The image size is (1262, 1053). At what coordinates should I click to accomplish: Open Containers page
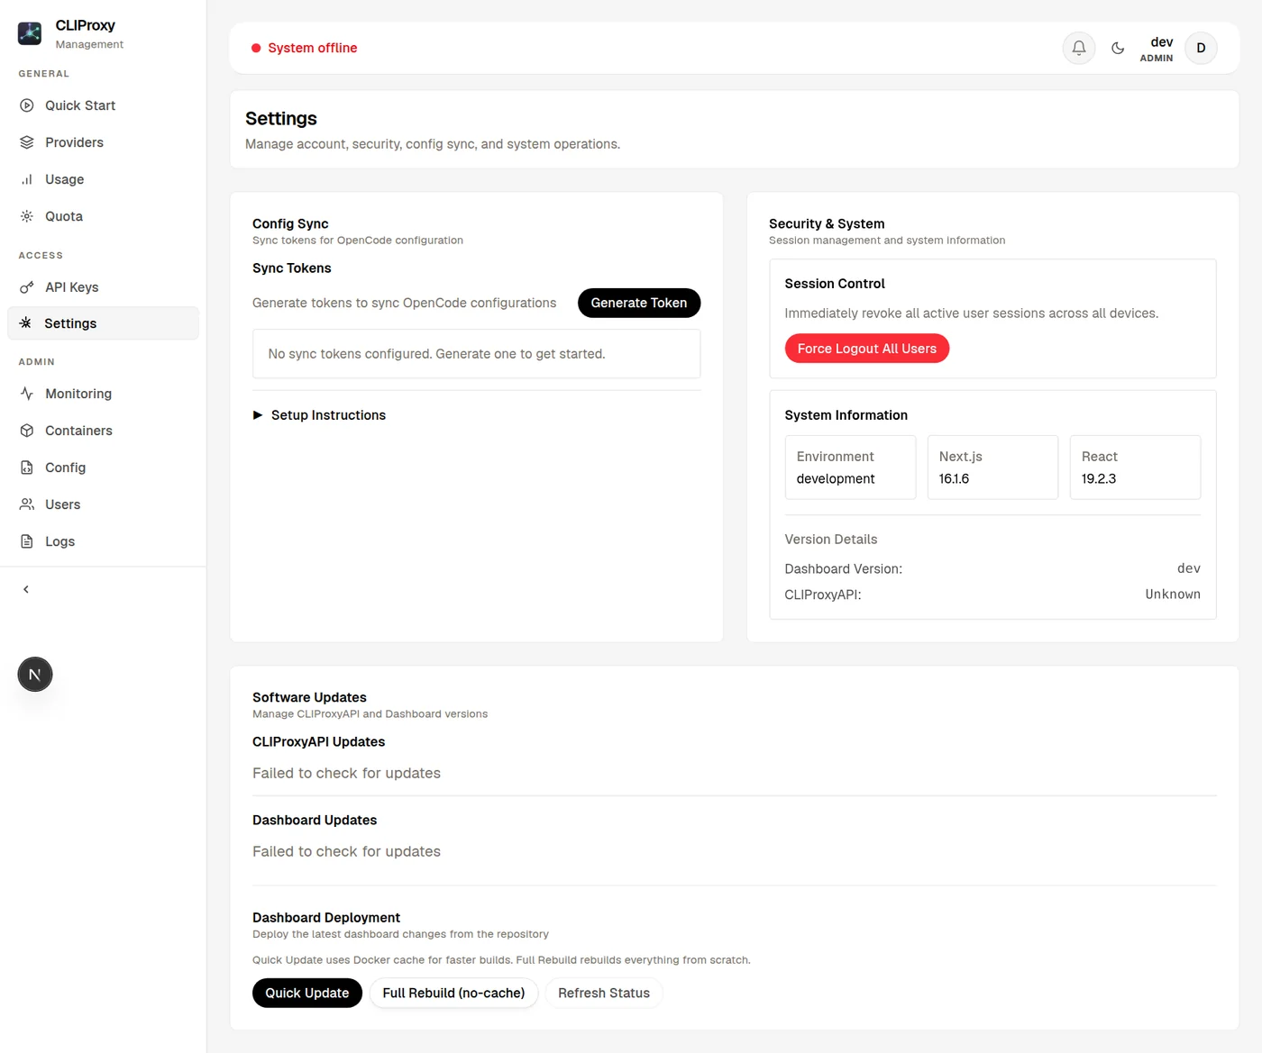103,431
